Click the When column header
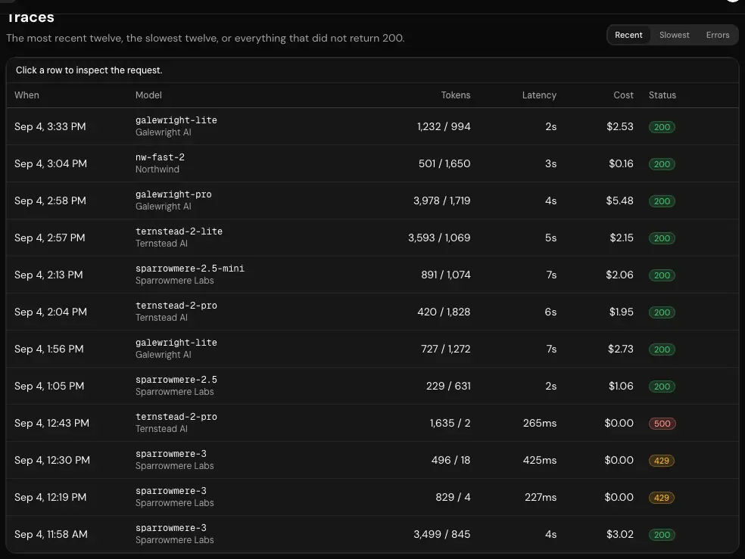The height and width of the screenshot is (559, 745). click(26, 95)
